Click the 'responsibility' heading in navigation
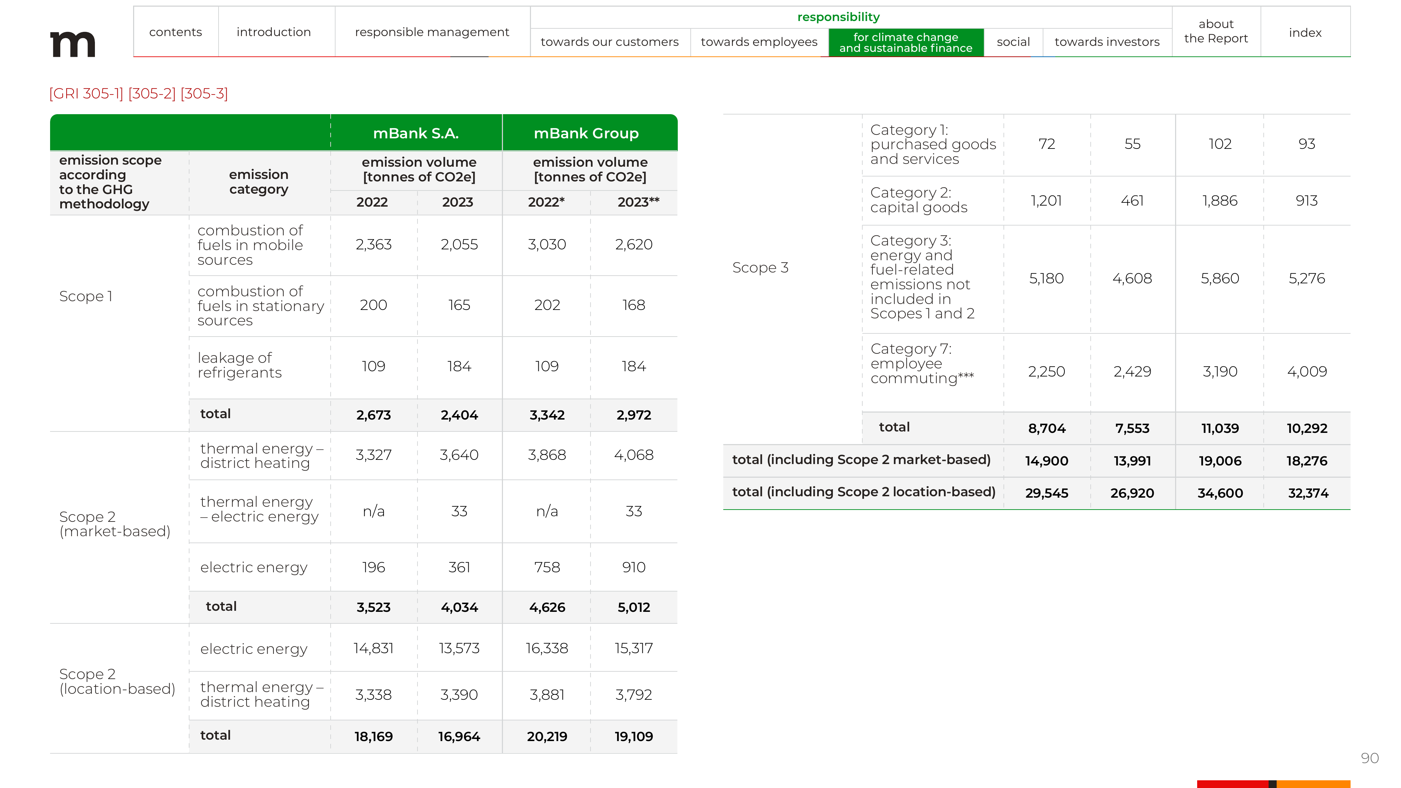 pos(838,17)
